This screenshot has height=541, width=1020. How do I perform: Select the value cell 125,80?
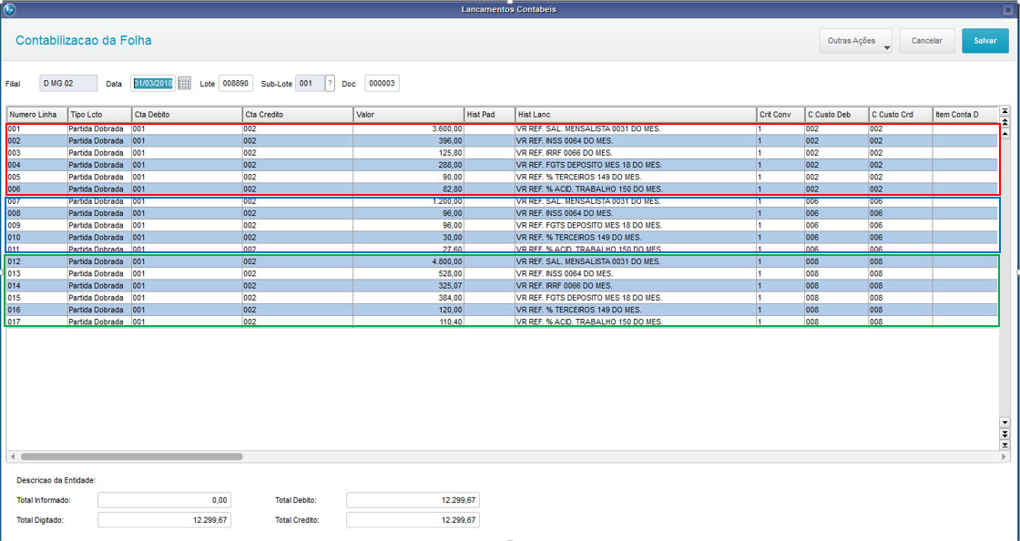click(x=409, y=153)
